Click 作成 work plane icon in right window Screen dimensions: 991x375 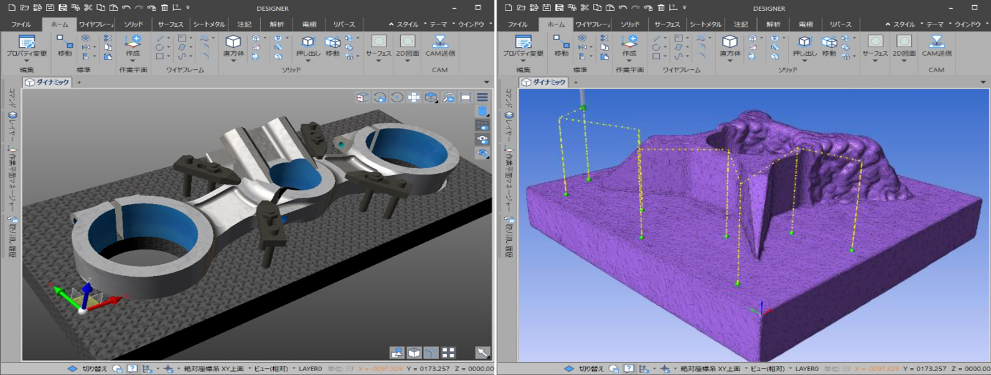tap(629, 42)
